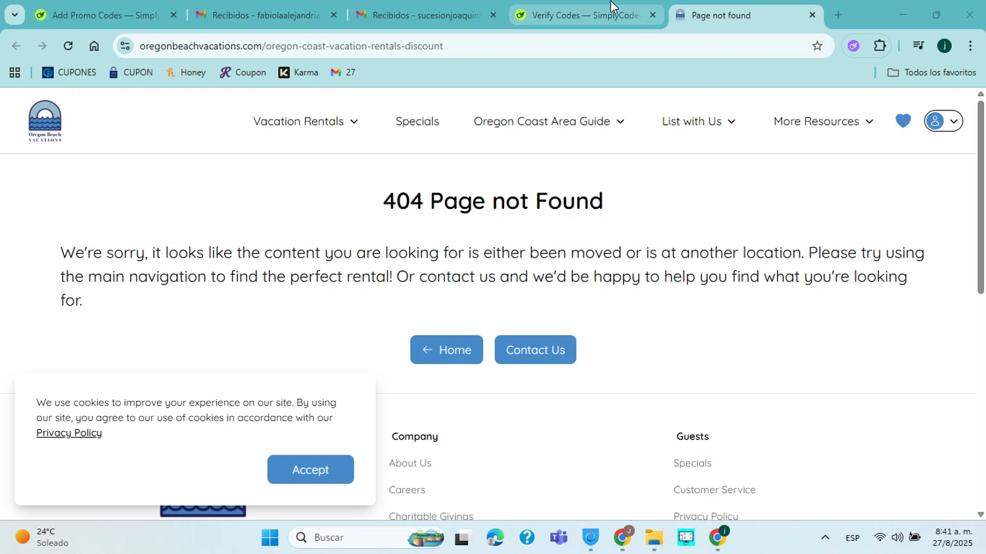
Task: Open the Privacy Policy link in cookie notice
Action: 69,433
